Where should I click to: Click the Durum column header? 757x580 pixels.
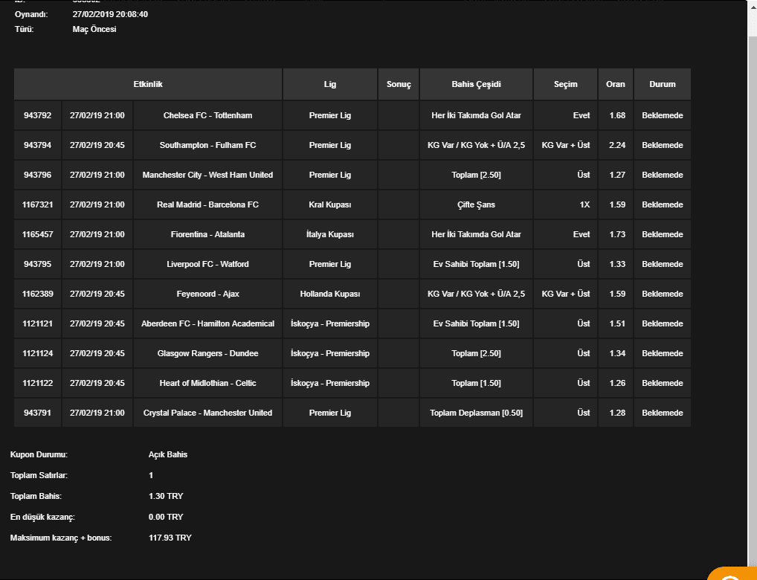click(x=663, y=84)
